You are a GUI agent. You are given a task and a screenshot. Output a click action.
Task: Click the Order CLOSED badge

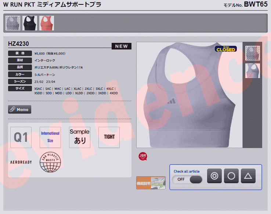[225, 49]
